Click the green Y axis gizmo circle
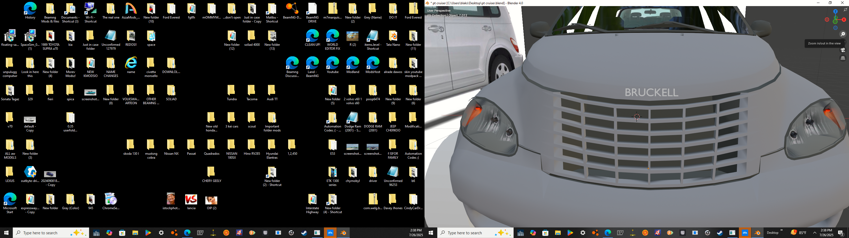 [x=835, y=22]
